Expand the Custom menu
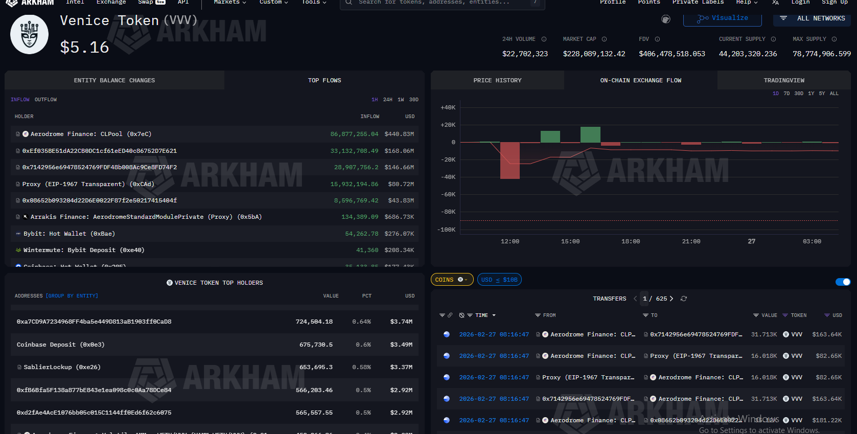 tap(273, 2)
